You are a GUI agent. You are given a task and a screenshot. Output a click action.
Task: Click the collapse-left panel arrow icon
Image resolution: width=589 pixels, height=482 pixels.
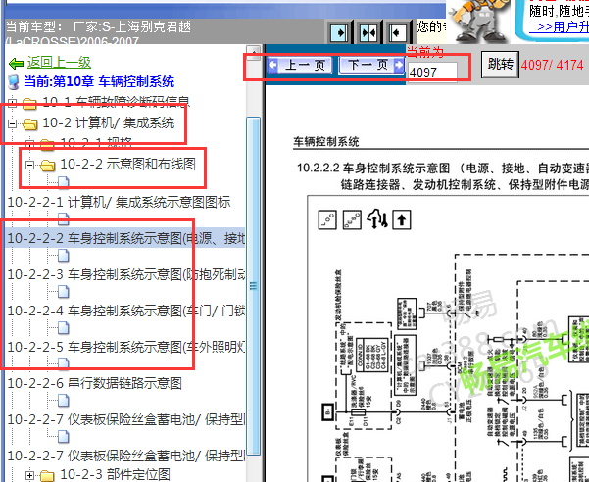tap(396, 32)
